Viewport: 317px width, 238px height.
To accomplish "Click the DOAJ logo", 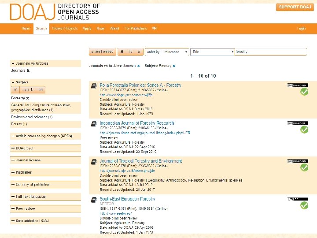I will tap(55, 12).
